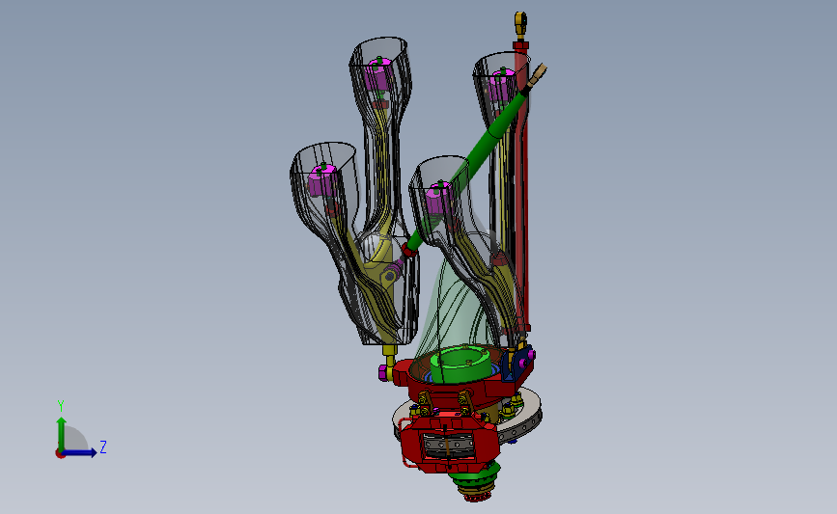837x514 pixels.
Task: Select the red brake caliper body
Action: point(450,444)
